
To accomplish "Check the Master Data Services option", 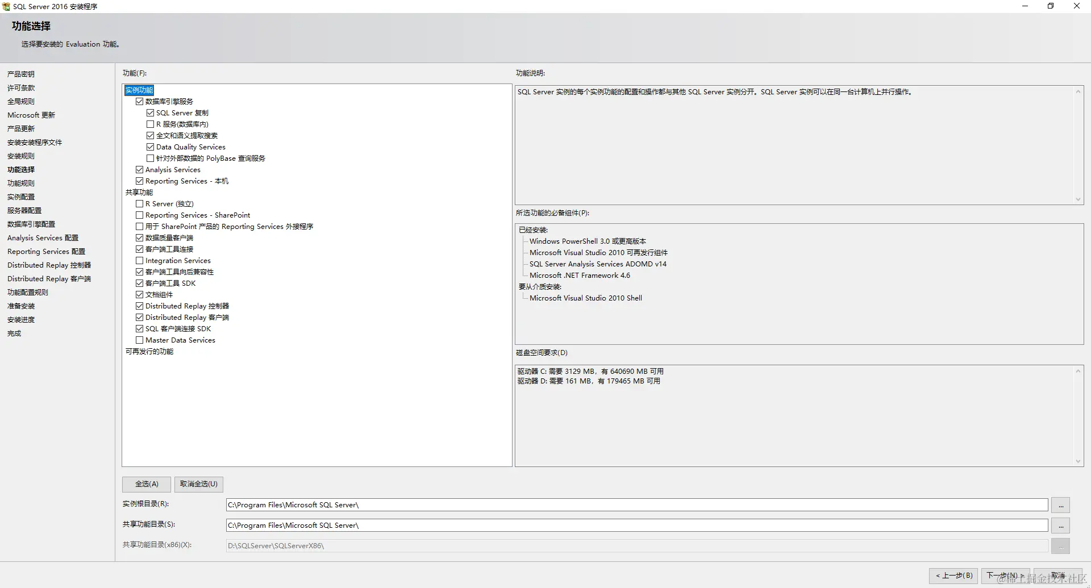I will 139,340.
